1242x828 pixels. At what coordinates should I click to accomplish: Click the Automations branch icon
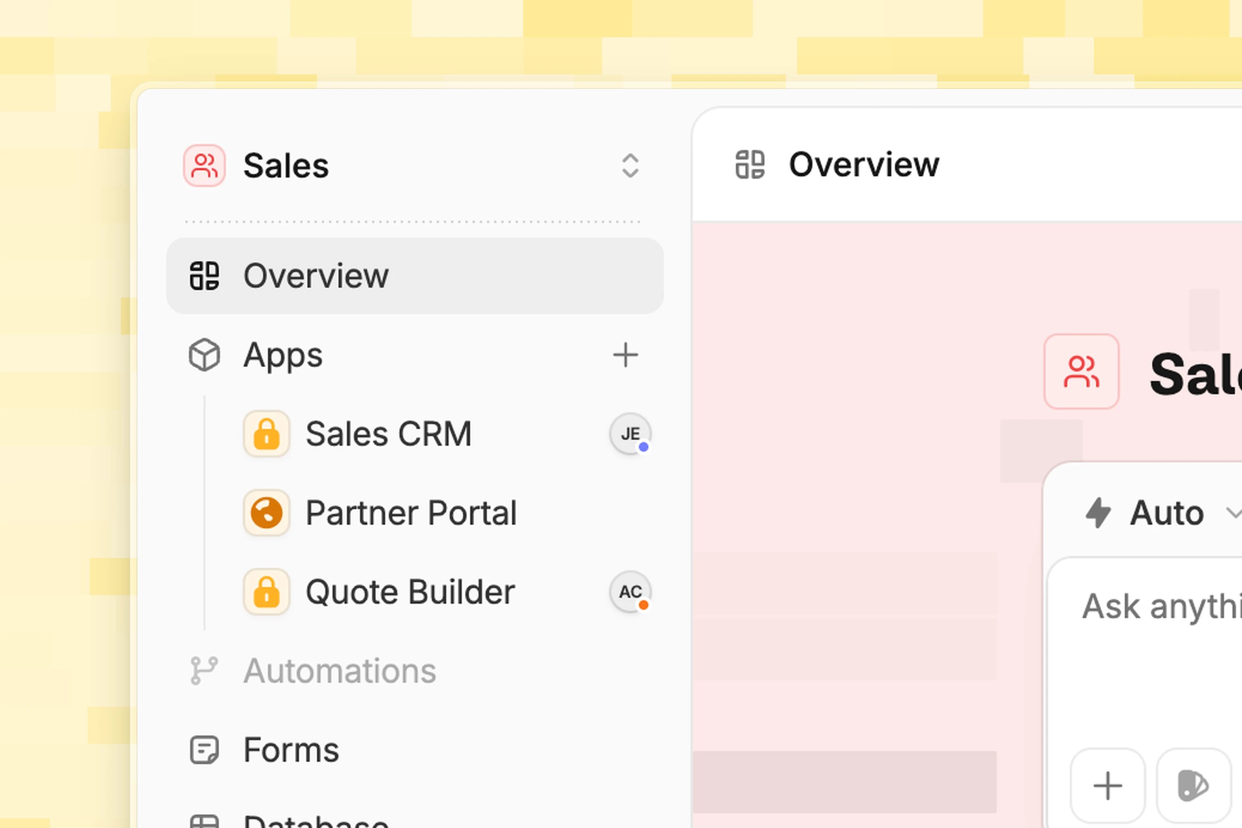[x=204, y=671]
